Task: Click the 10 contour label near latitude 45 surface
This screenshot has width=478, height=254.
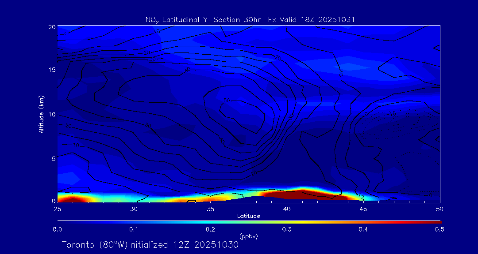Action: coord(360,197)
